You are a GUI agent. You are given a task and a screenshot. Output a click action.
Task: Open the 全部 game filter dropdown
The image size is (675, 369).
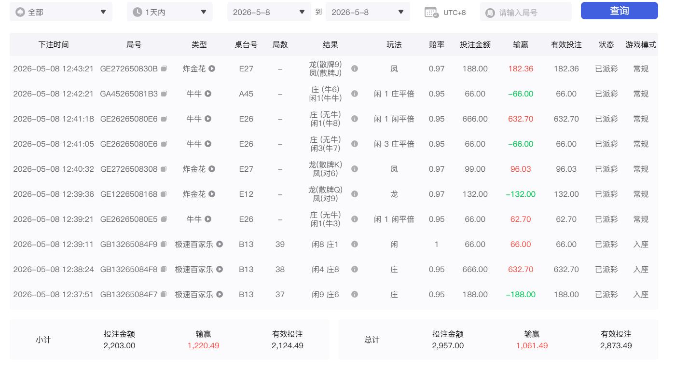click(x=61, y=12)
